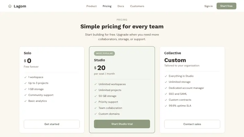Screen dimensions: 244x137
Task: Click the 'Free forever' text
Action: [31, 67]
